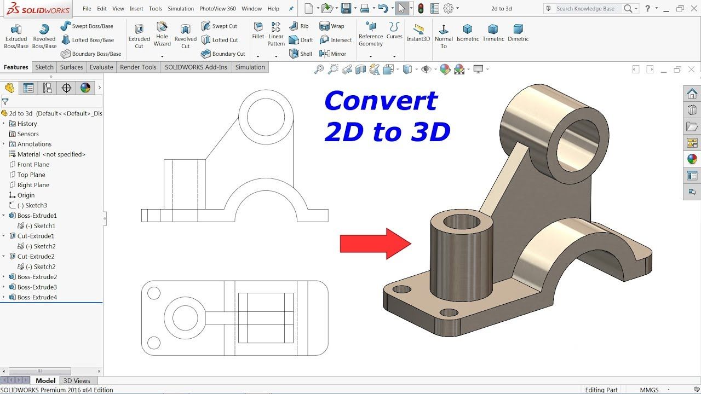The image size is (701, 394).
Task: Switch to the Sketch tab
Action: click(44, 67)
